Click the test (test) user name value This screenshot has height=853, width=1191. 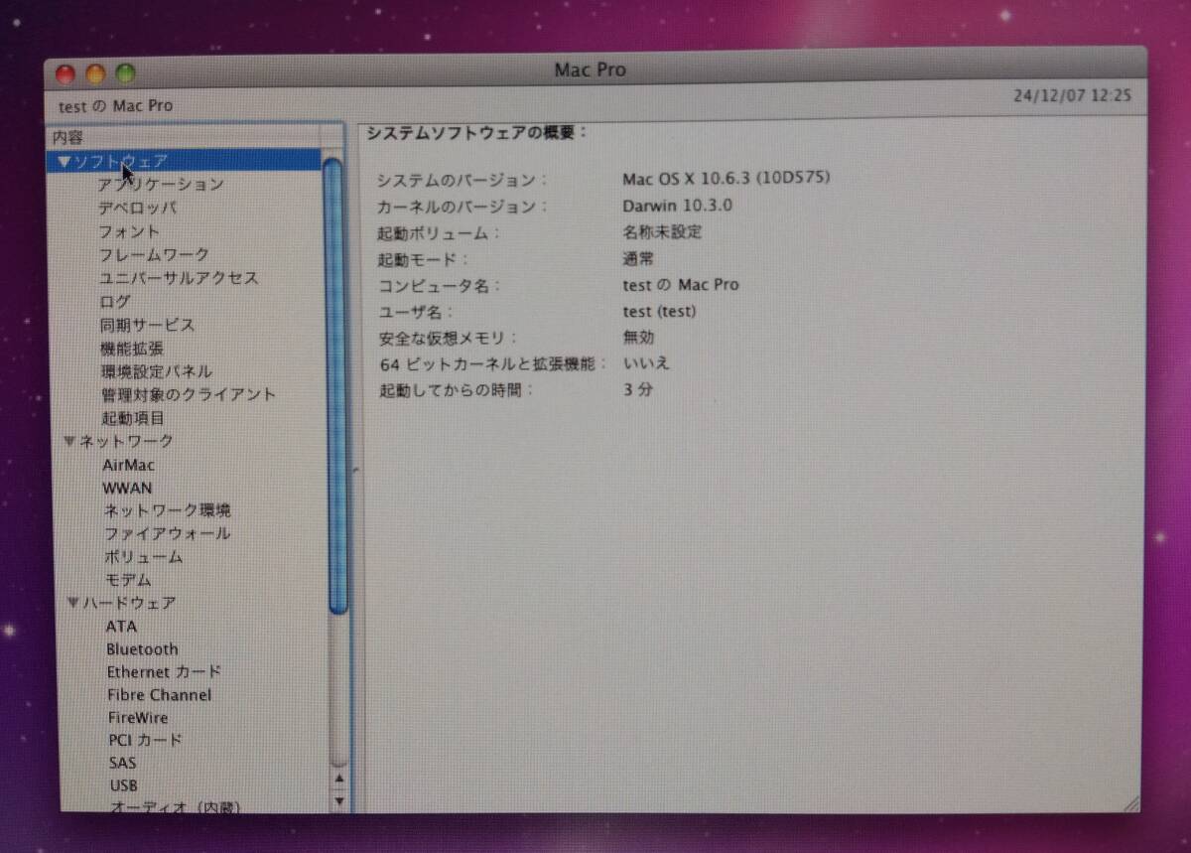point(659,311)
